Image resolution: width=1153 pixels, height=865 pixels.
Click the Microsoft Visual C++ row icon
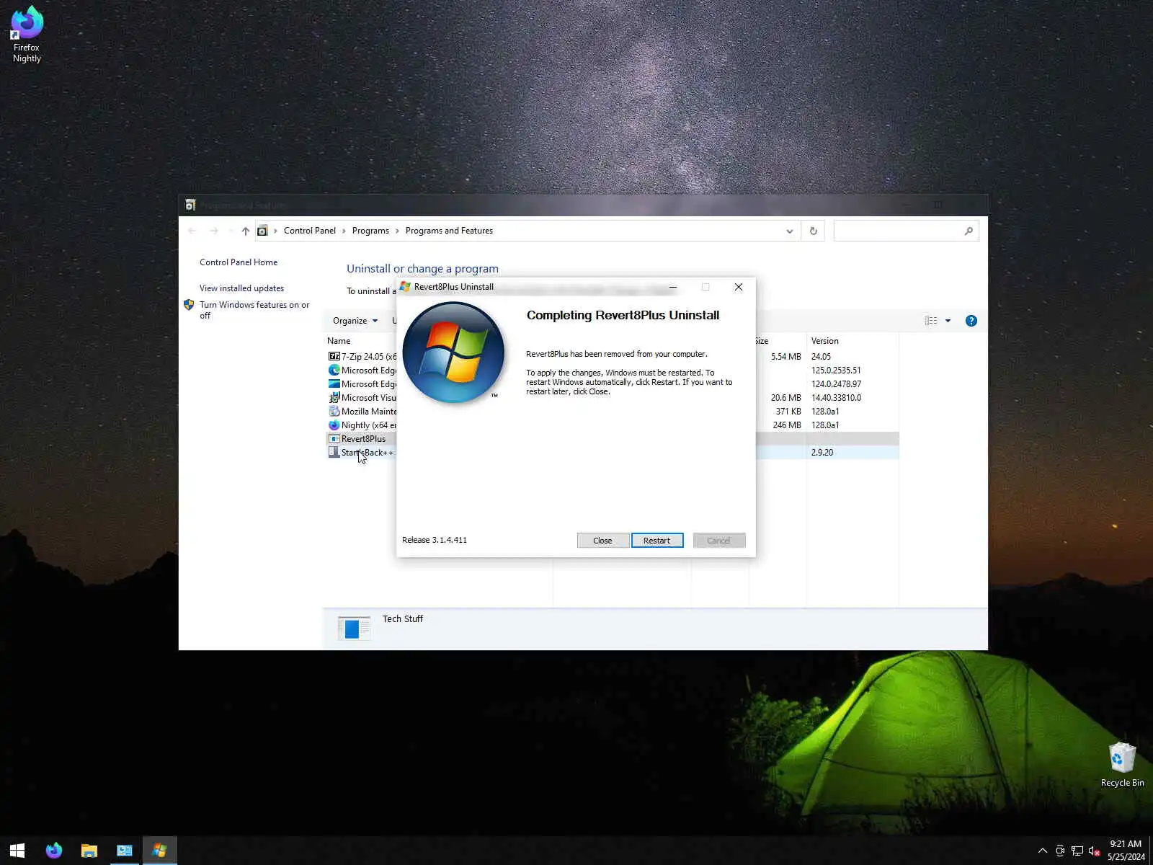coord(334,397)
